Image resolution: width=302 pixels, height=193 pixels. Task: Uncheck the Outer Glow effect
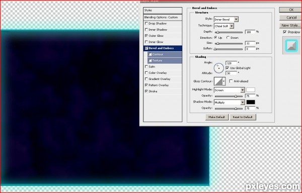coord(146,36)
